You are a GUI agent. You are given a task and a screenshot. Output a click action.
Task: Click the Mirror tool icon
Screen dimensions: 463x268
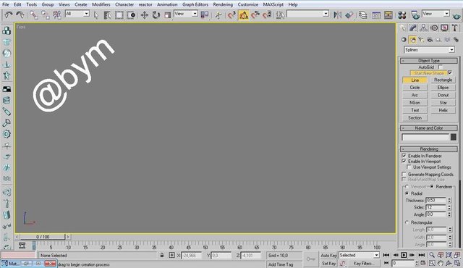338,14
